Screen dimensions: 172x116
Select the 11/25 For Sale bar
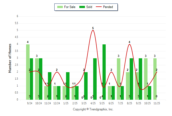(155, 79)
